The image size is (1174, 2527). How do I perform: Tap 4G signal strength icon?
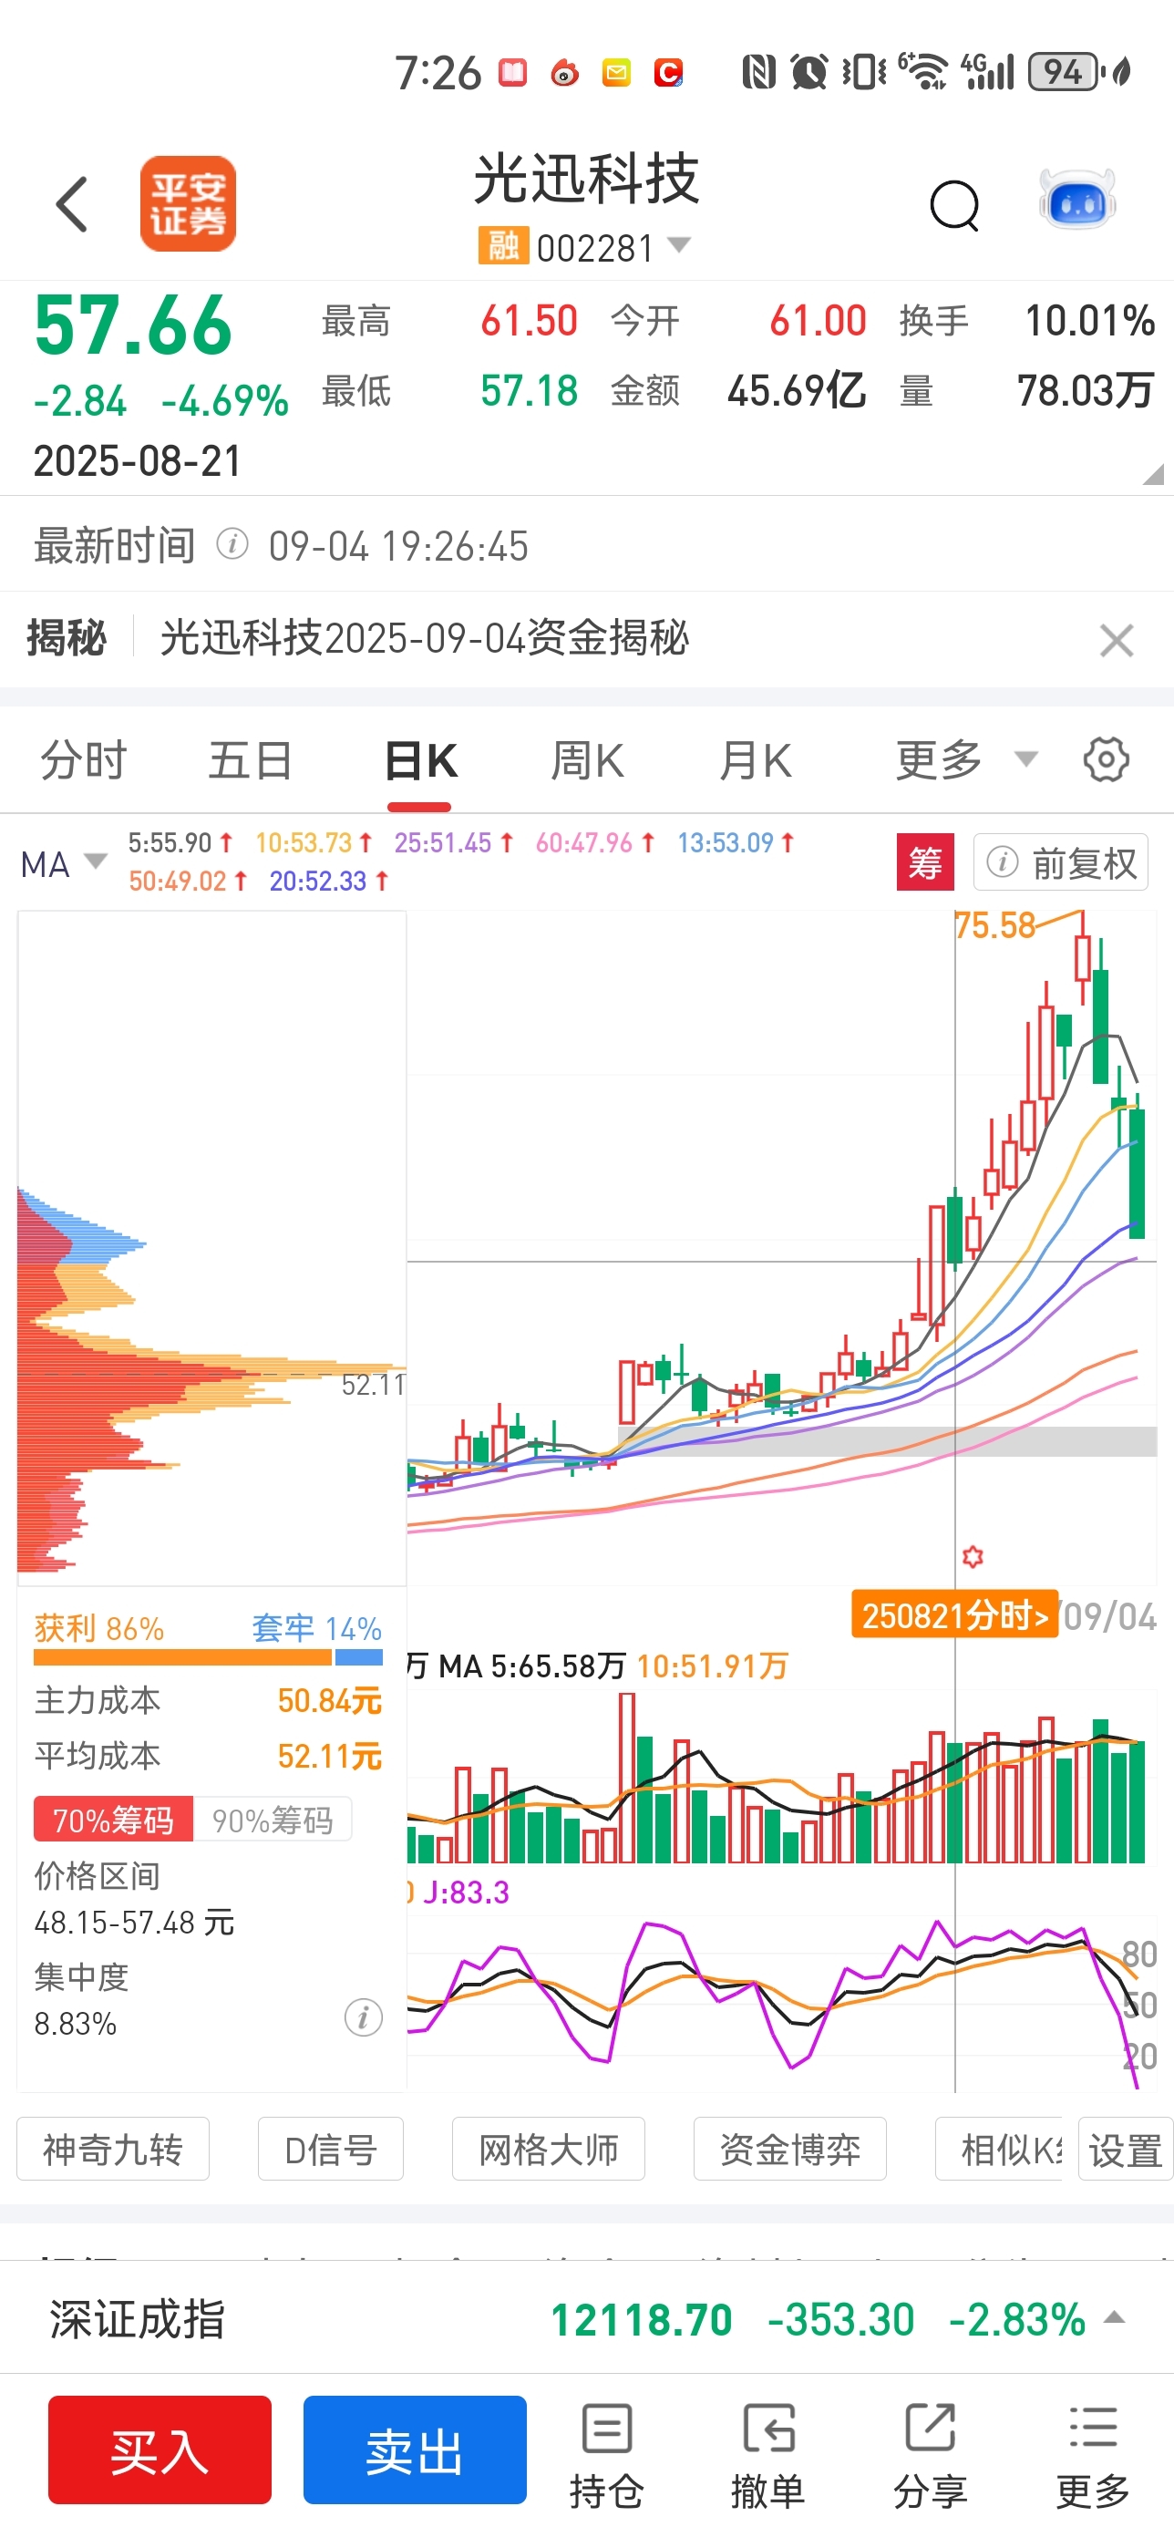986,70
